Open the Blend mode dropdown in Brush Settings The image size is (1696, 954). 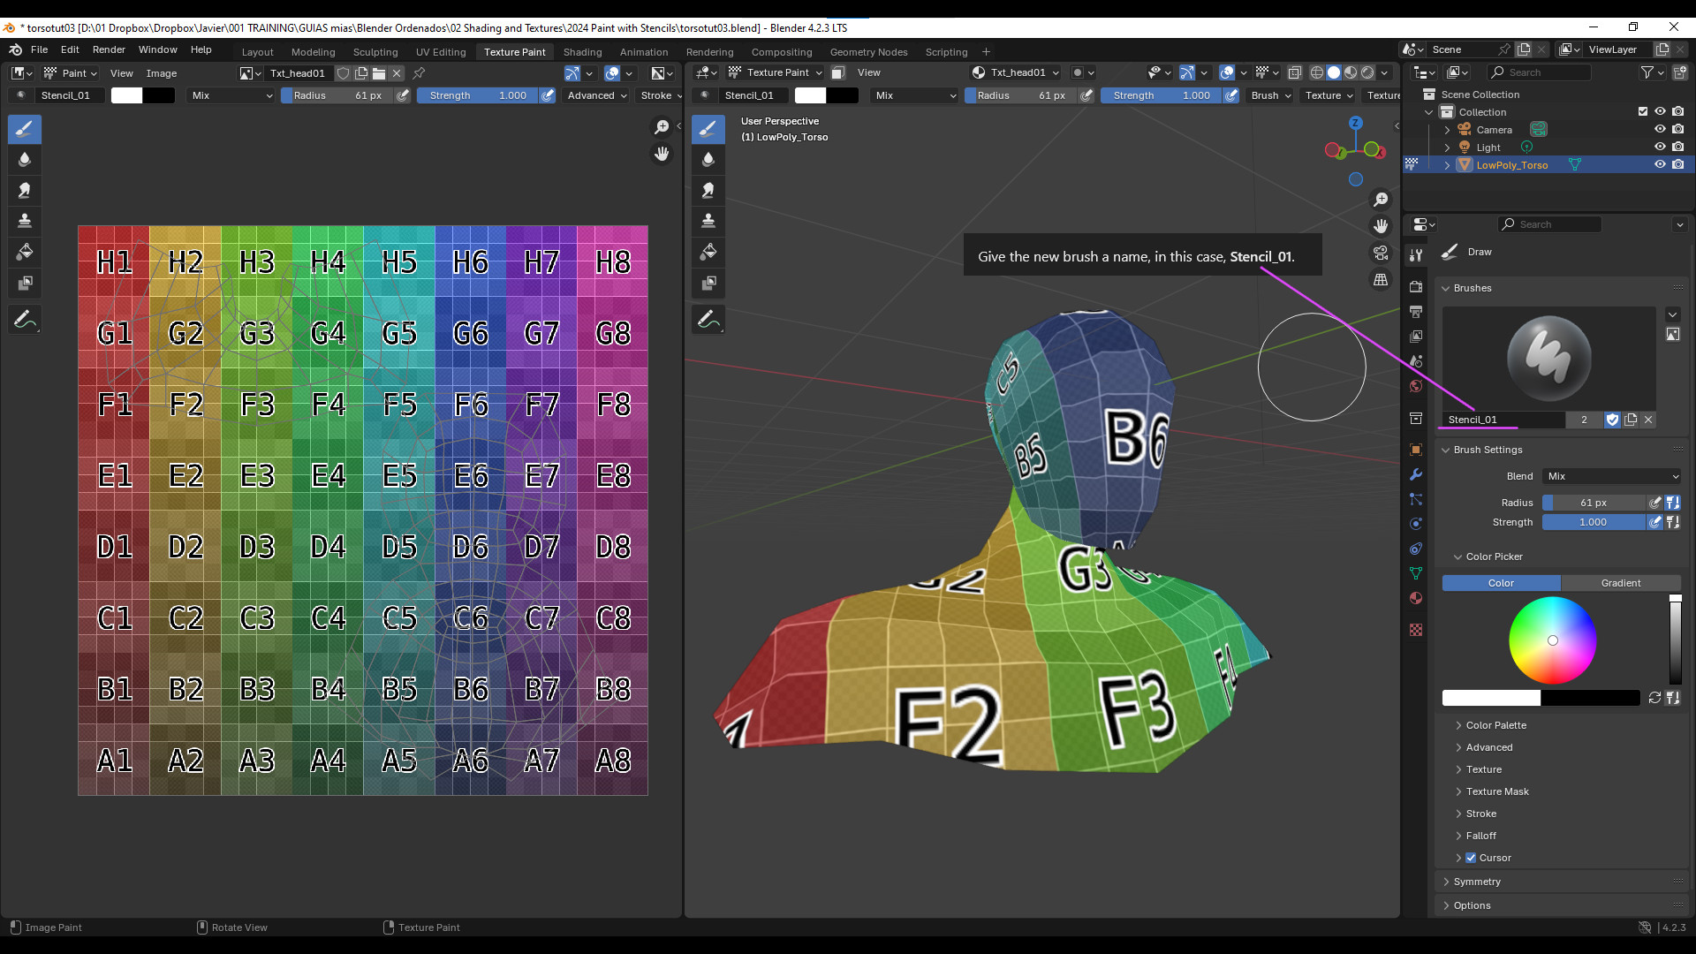(1612, 476)
